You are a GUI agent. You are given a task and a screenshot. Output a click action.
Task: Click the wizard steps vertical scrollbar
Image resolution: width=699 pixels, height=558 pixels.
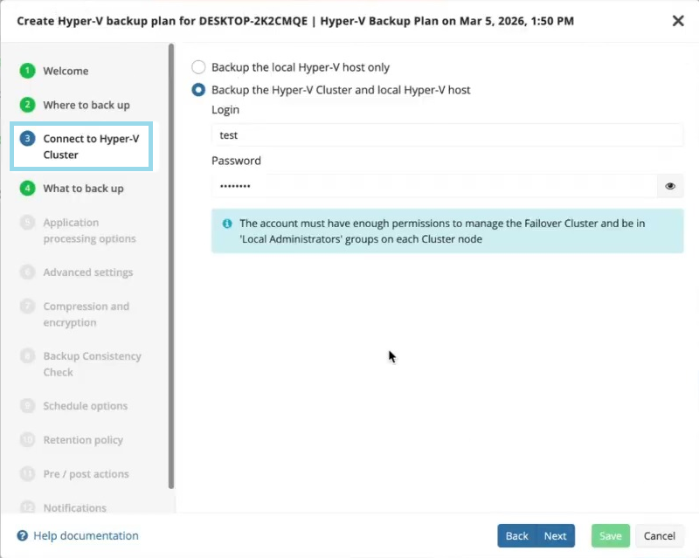[x=171, y=262]
